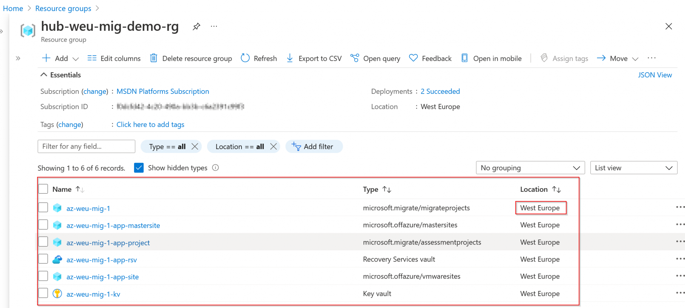Check the select-all checkbox in the Name header
The image size is (685, 308).
43,189
